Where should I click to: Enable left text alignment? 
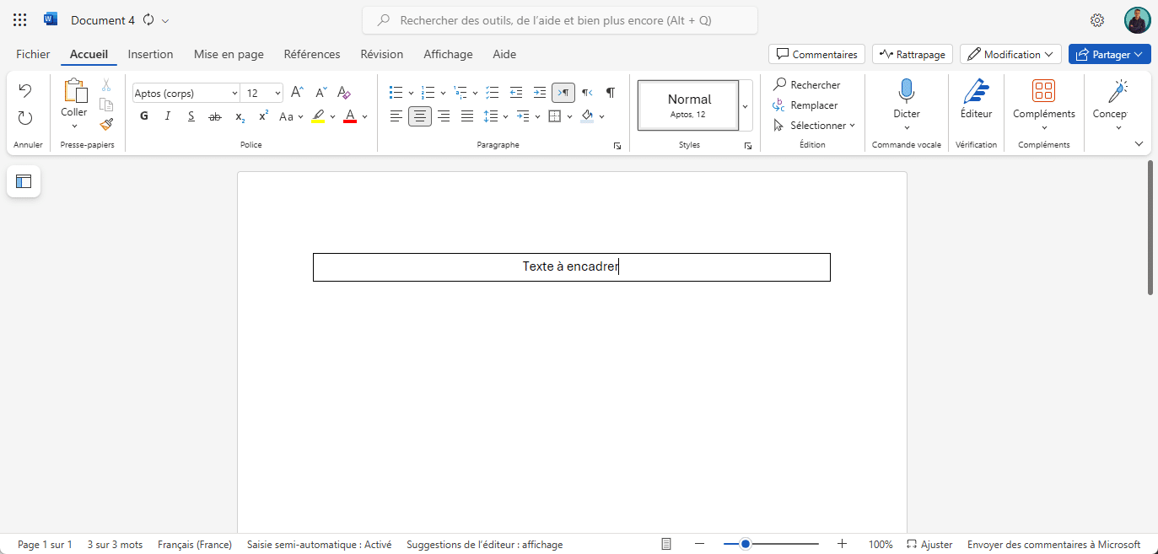point(396,116)
